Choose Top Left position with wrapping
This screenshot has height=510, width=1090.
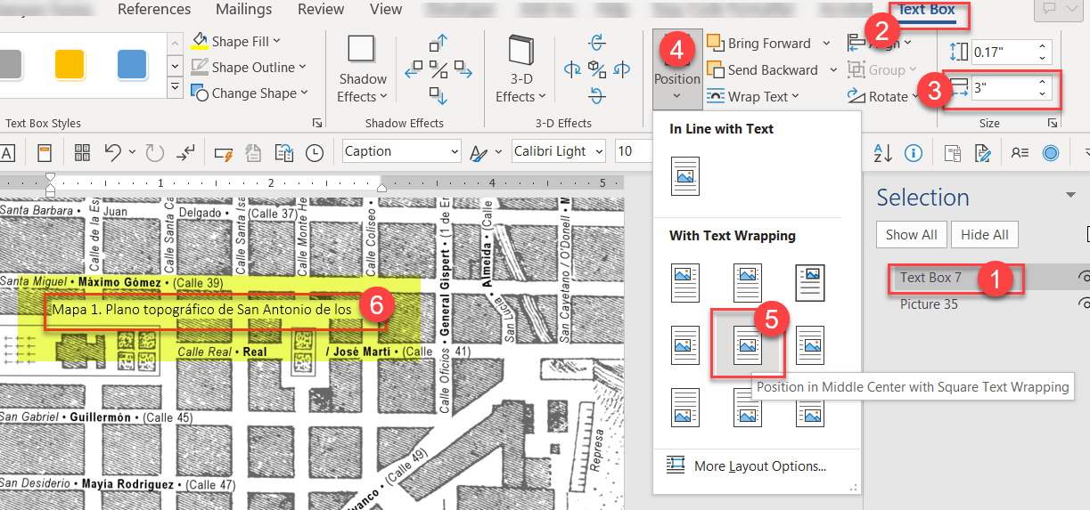[685, 283]
